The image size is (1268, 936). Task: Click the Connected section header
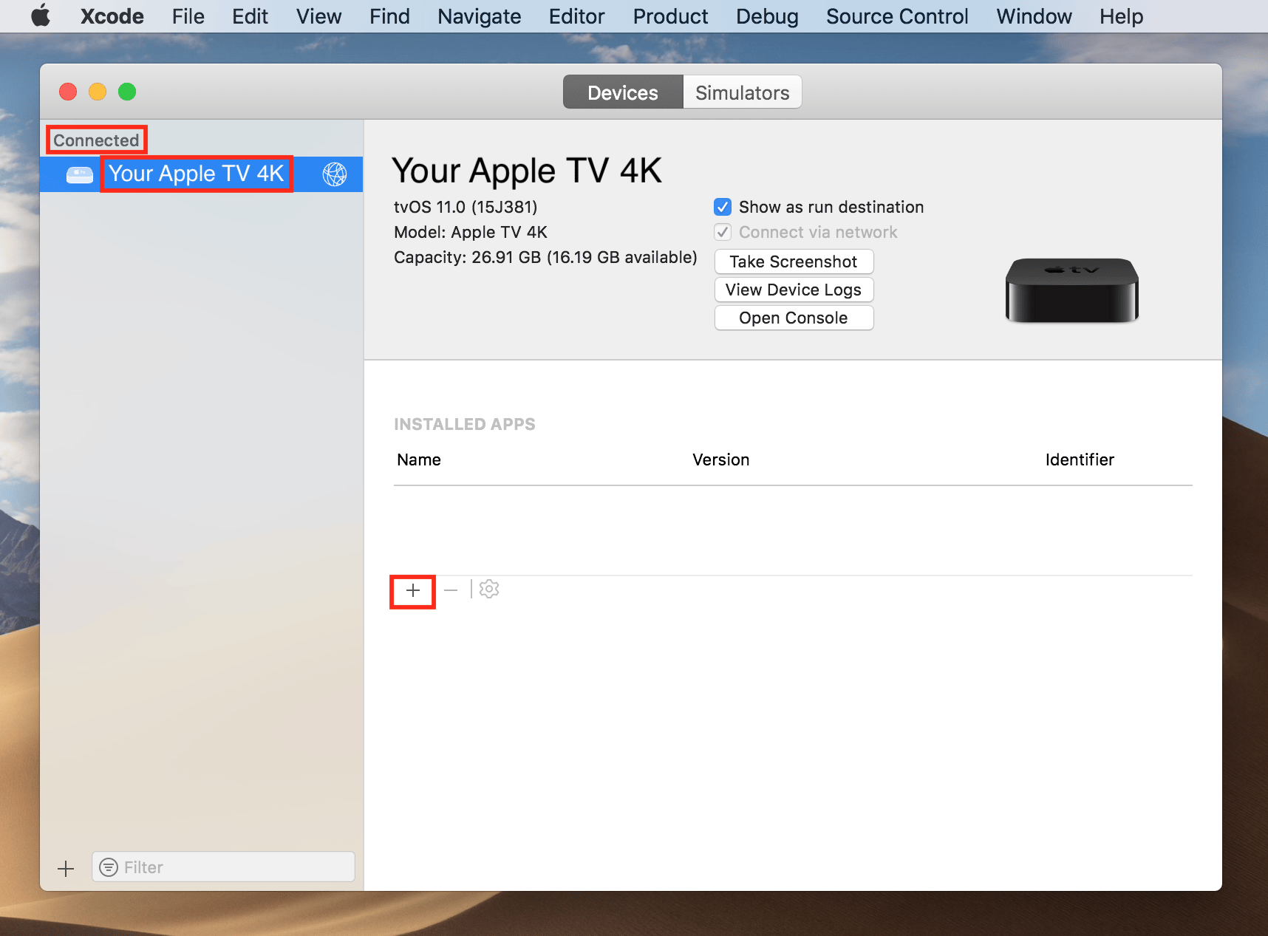96,140
